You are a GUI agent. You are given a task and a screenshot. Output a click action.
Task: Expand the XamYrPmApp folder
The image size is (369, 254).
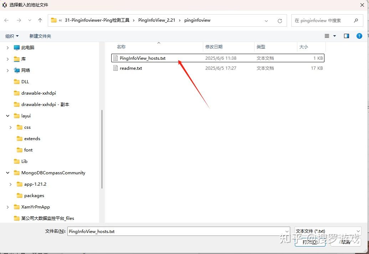tap(7, 207)
